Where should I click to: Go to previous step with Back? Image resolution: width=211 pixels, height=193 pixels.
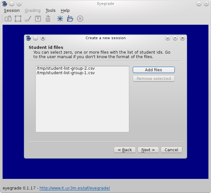125,150
